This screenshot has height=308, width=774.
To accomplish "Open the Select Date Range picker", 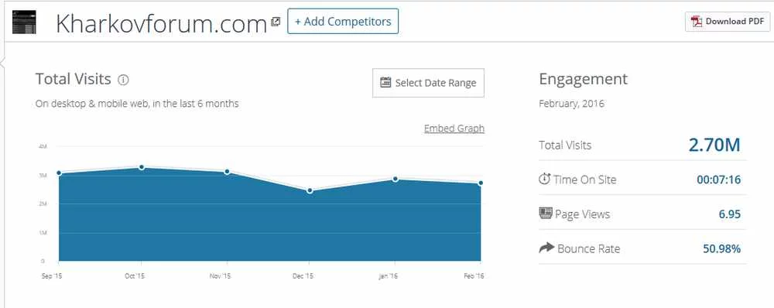I will tap(428, 83).
